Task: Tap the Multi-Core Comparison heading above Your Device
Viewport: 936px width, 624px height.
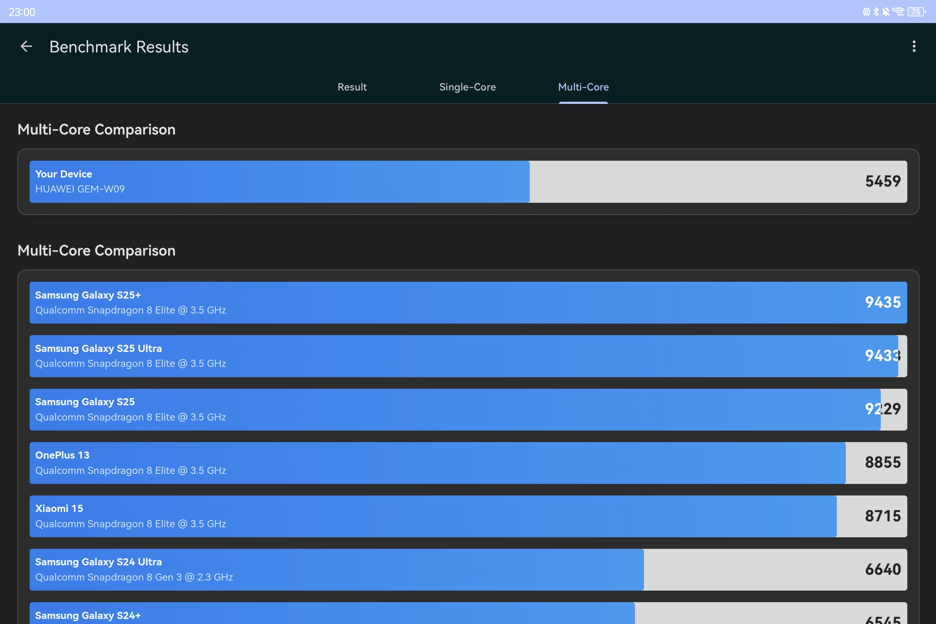Action: [96, 130]
